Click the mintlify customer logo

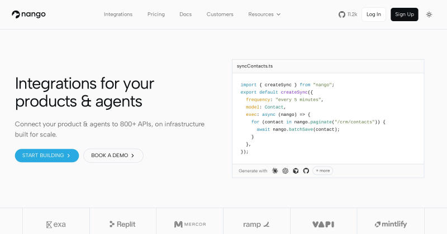coord(391,225)
